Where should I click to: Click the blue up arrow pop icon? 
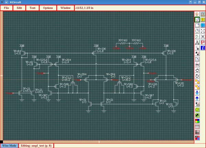pos(197,98)
